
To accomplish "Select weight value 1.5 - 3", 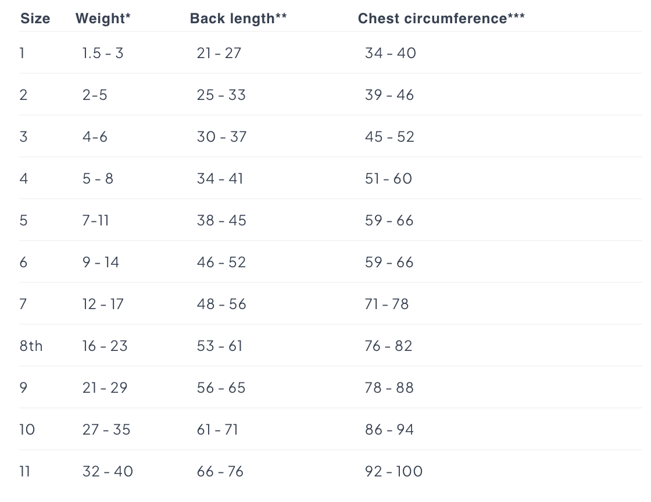I will [x=103, y=53].
